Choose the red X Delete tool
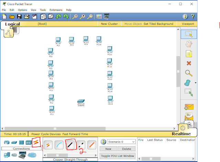This screenshot has width=220, height=162. (x=189, y=63)
